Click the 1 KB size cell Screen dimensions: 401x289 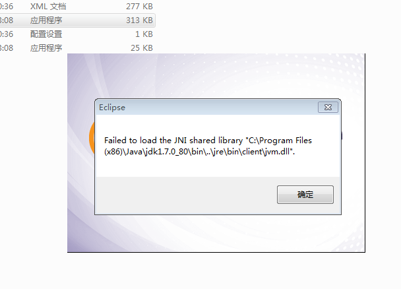coord(144,34)
